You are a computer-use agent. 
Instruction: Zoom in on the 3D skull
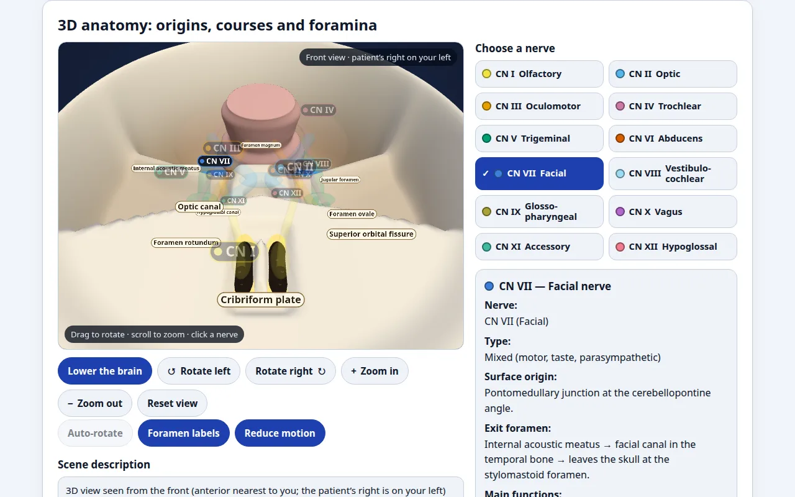(x=375, y=371)
